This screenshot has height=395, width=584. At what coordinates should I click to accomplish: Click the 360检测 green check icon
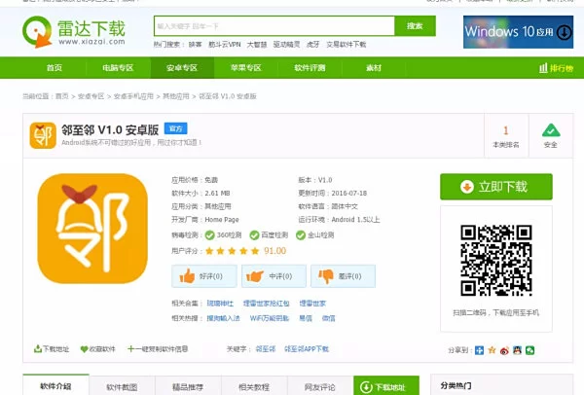[x=209, y=235]
